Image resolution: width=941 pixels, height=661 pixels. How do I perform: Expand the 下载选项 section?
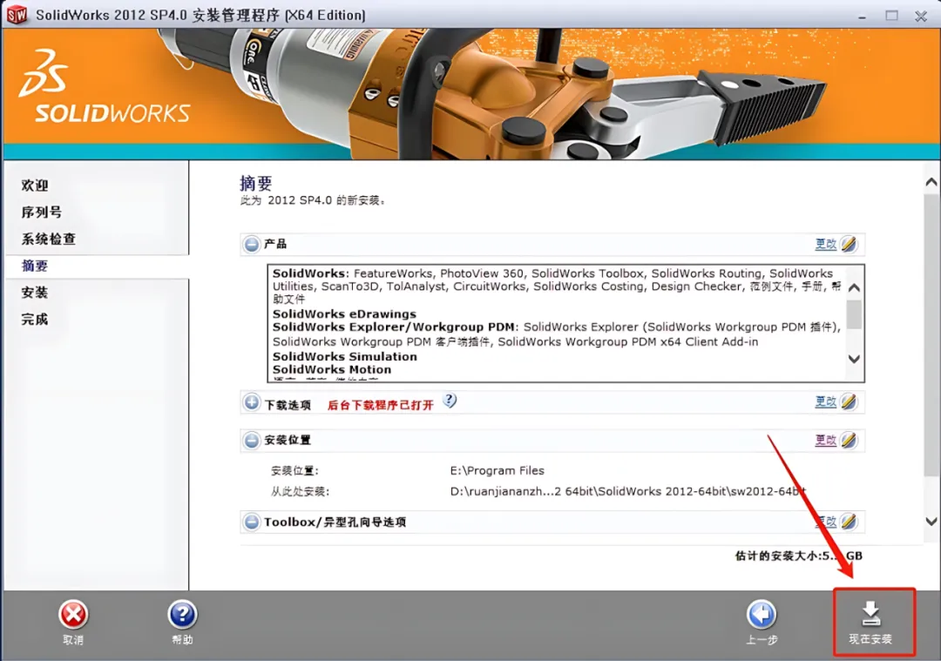252,402
